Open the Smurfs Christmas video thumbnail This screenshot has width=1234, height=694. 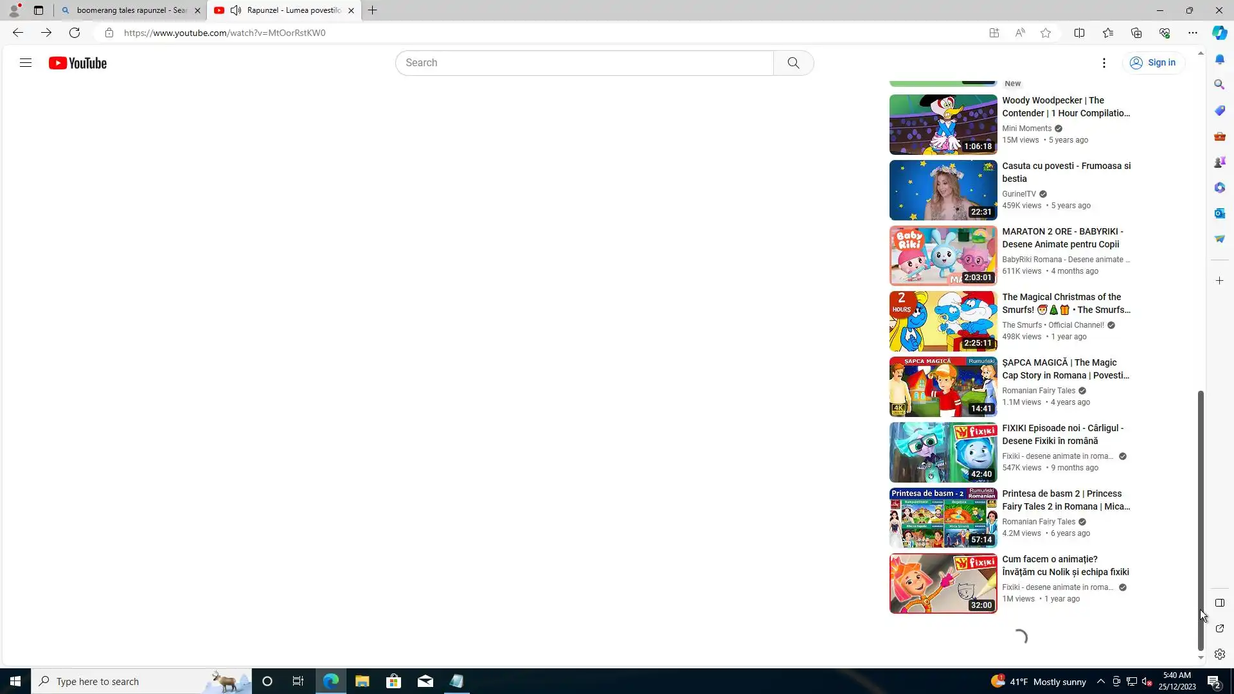943,321
